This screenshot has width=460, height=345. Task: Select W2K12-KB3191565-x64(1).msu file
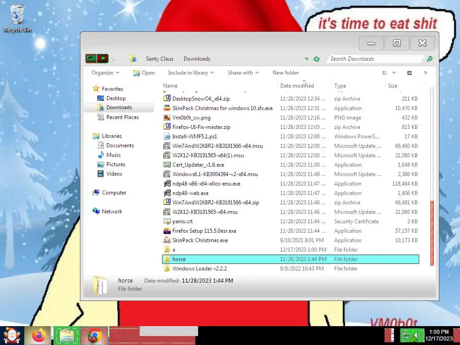point(208,155)
